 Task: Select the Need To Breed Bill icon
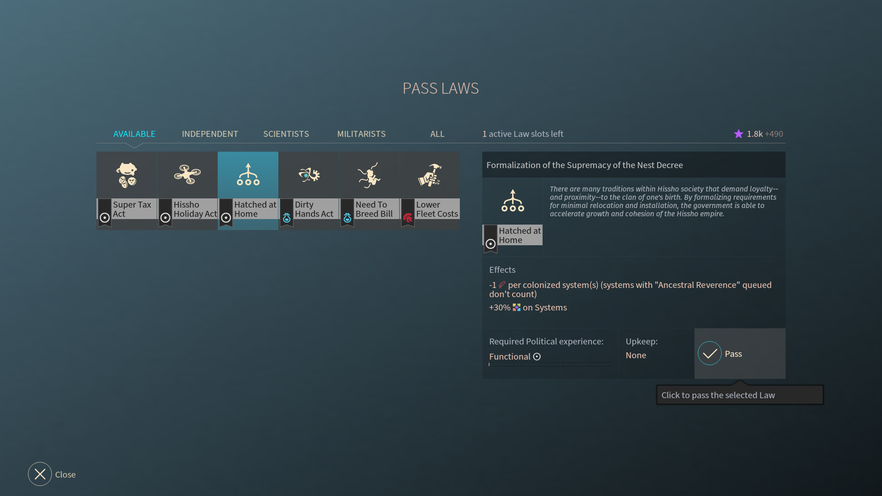coord(369,175)
